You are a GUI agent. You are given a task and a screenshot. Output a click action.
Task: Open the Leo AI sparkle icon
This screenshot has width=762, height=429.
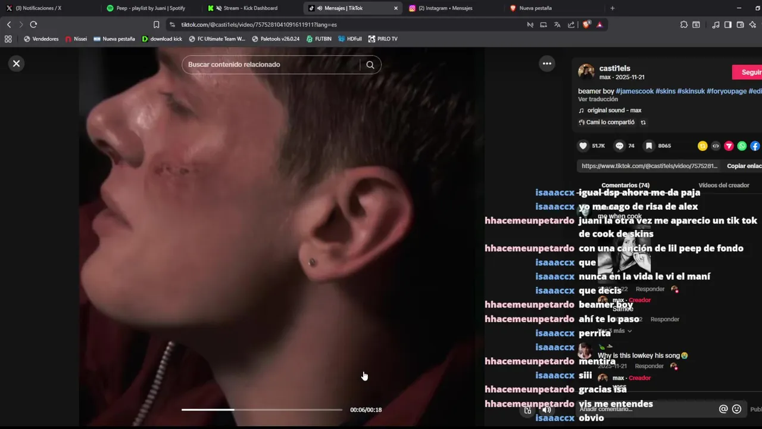pyautogui.click(x=753, y=24)
